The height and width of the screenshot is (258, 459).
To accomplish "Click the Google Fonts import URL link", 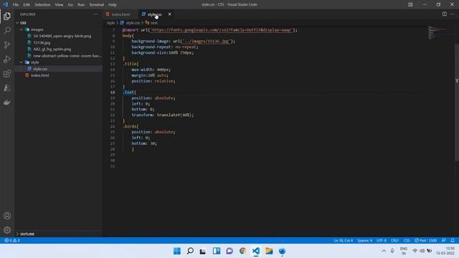I will pyautogui.click(x=222, y=30).
